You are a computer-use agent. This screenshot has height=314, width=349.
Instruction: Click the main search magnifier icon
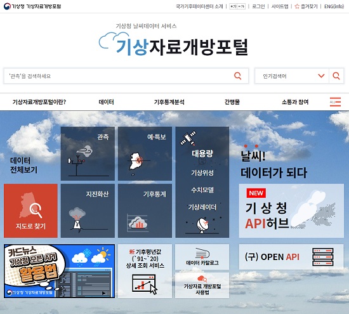coord(237,76)
